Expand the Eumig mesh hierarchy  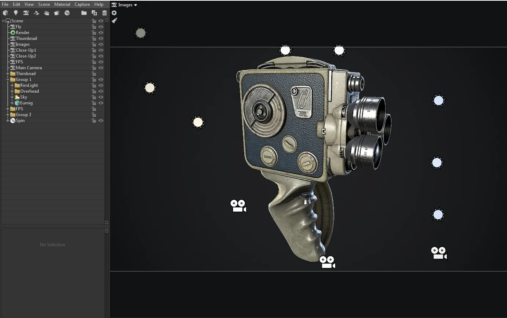pyautogui.click(x=12, y=103)
